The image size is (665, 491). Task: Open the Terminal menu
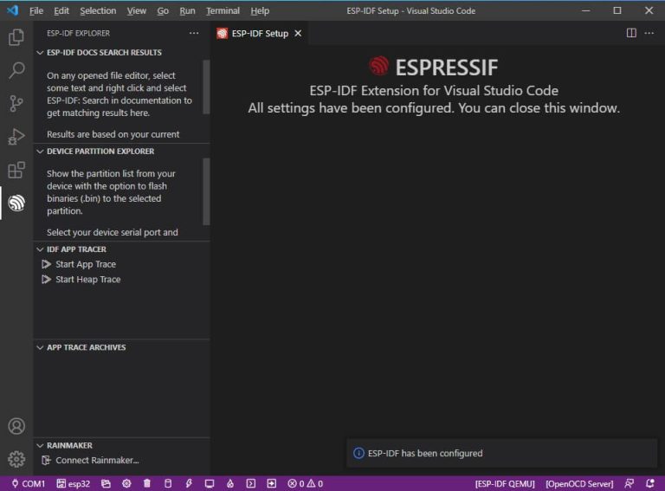point(223,10)
